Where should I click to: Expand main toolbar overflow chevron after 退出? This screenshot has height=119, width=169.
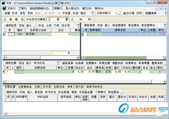point(92,13)
